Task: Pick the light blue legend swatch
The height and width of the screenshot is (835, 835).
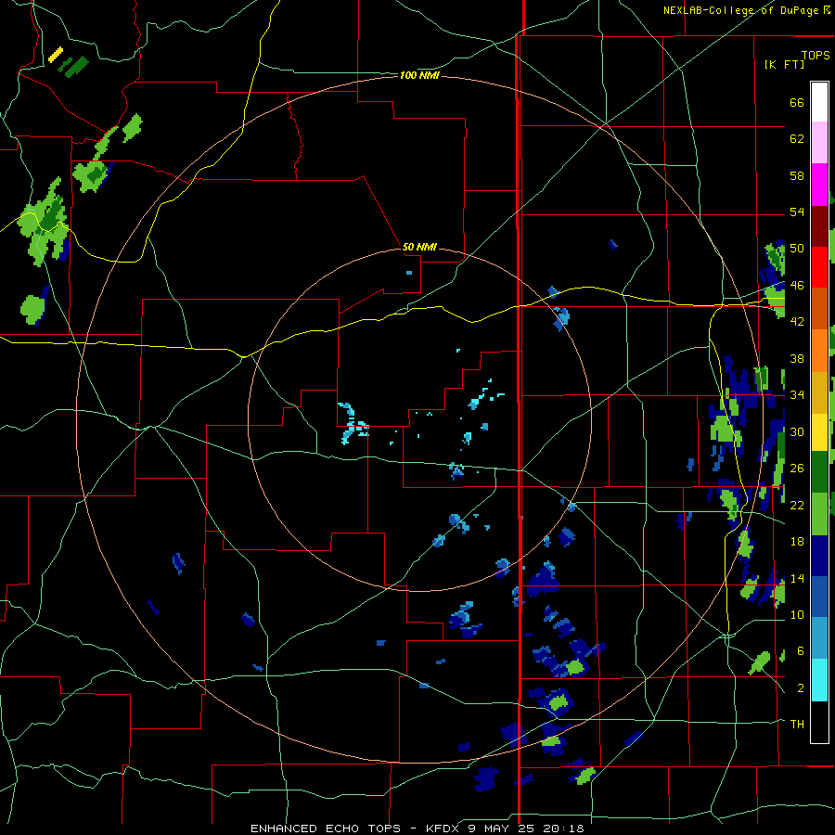Action: tap(819, 638)
